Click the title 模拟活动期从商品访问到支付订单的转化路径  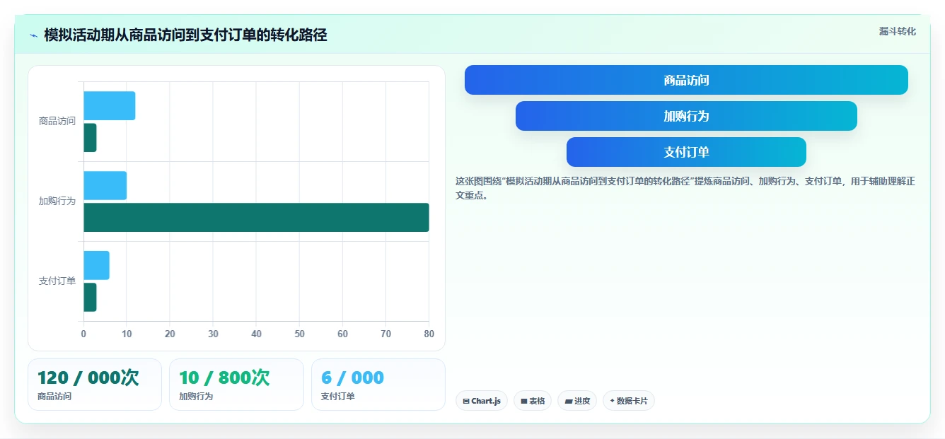click(185, 35)
